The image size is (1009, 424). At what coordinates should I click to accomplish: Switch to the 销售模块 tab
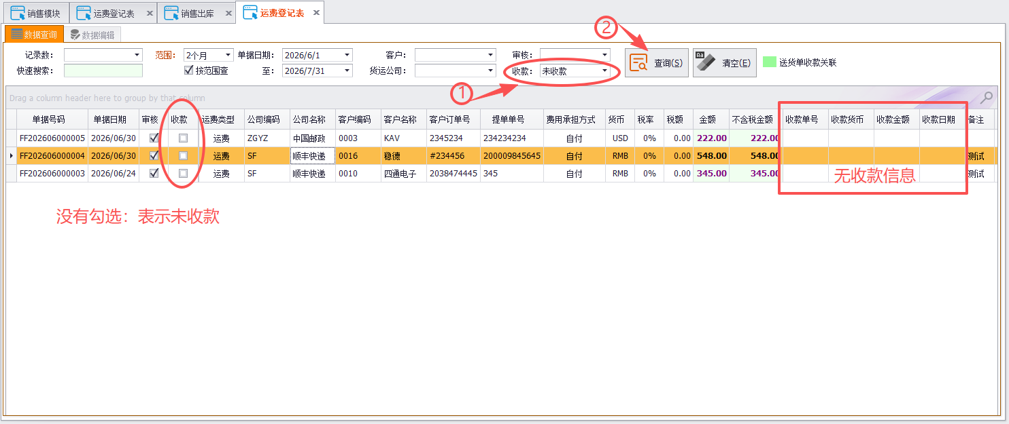[x=36, y=13]
